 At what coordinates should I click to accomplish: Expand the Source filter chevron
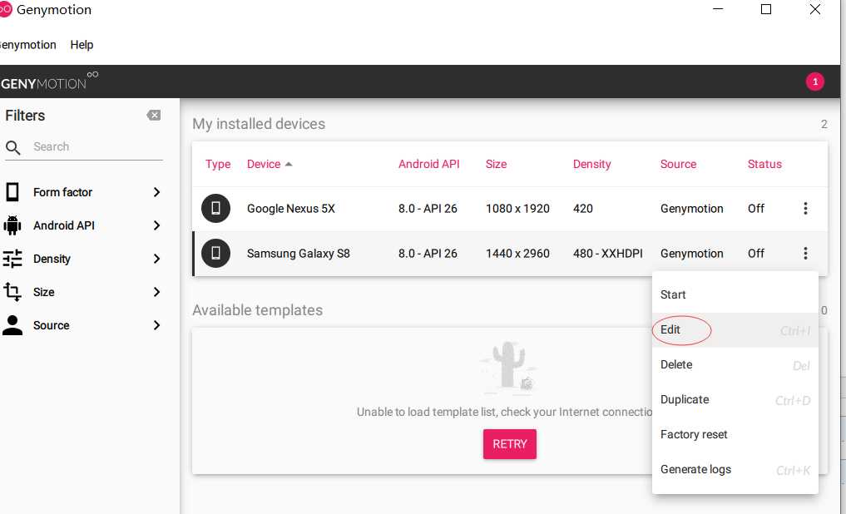[x=156, y=325]
